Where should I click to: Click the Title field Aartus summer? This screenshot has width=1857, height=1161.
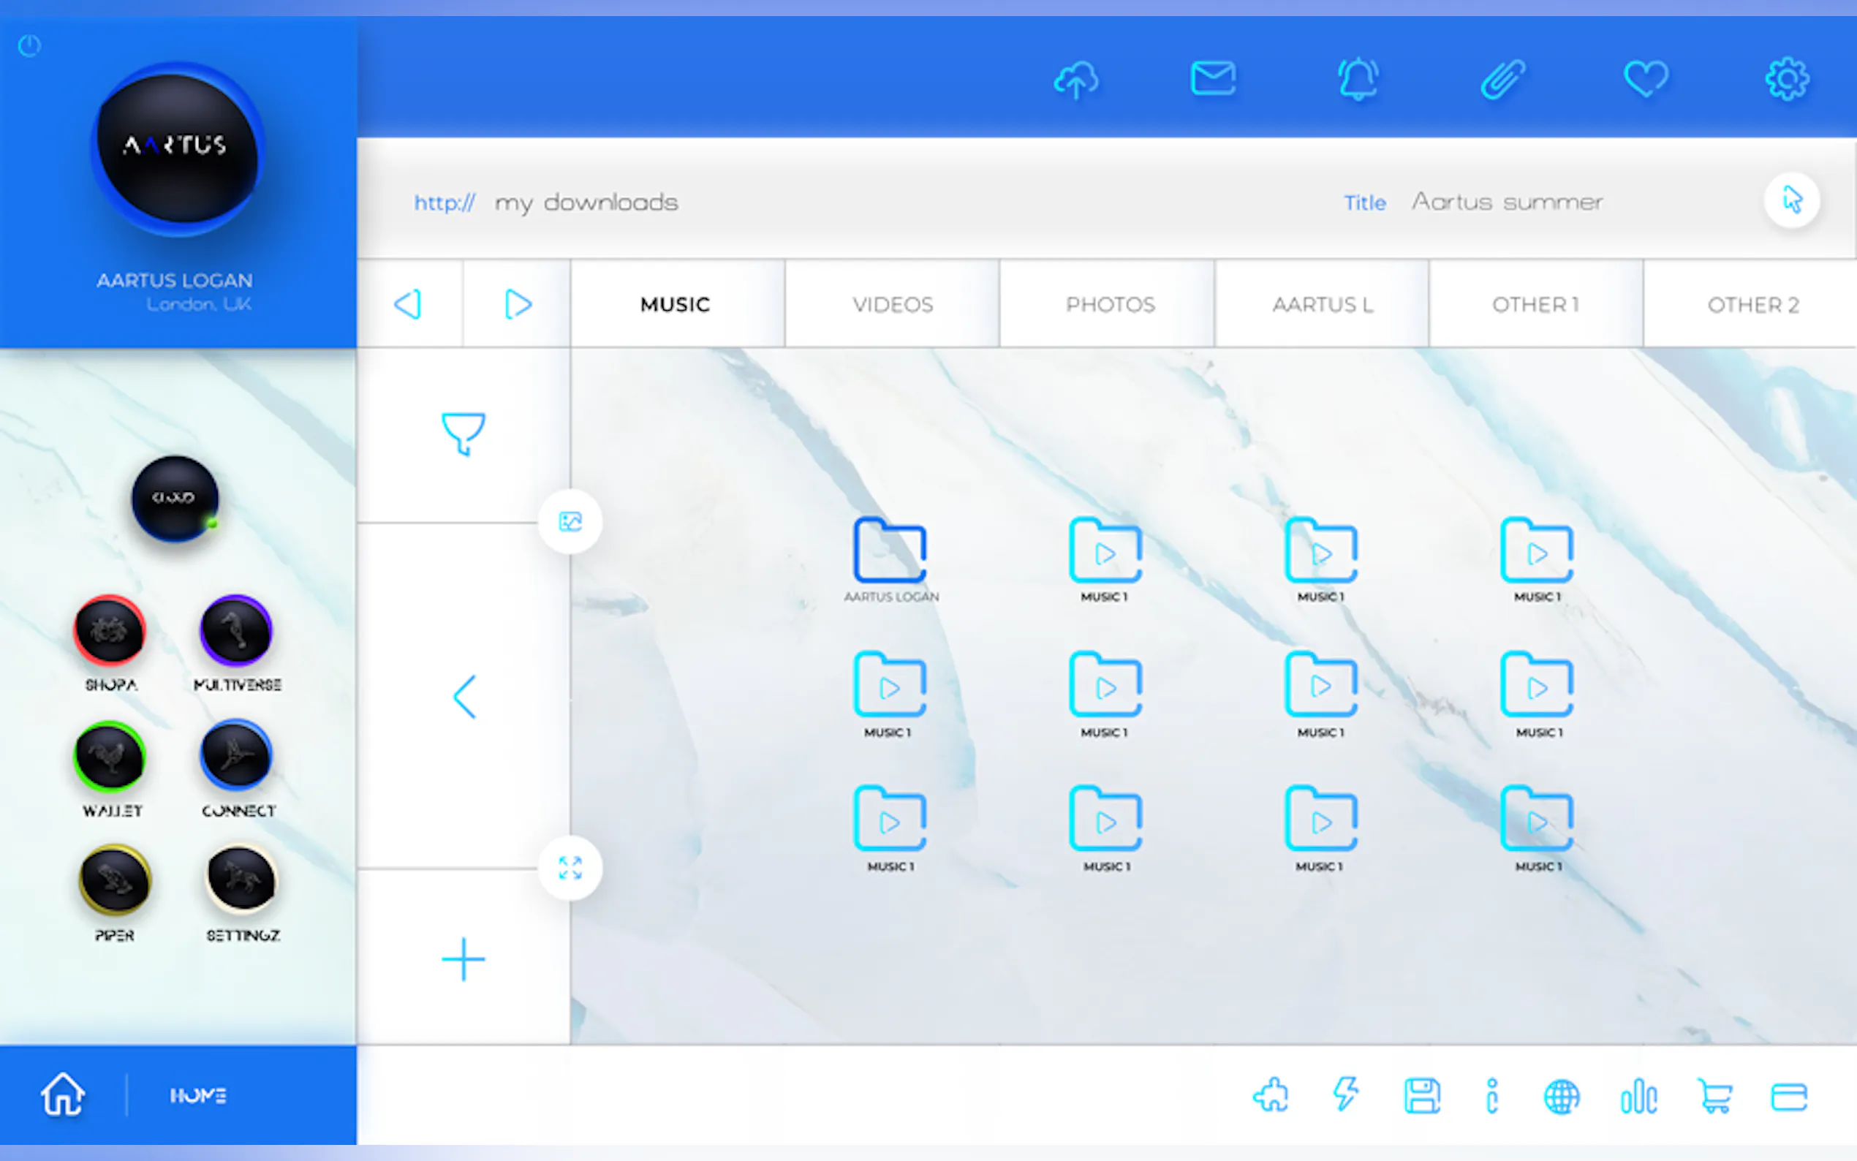click(1472, 202)
